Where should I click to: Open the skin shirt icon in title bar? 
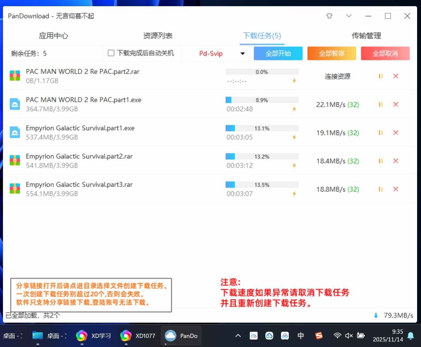tap(329, 16)
